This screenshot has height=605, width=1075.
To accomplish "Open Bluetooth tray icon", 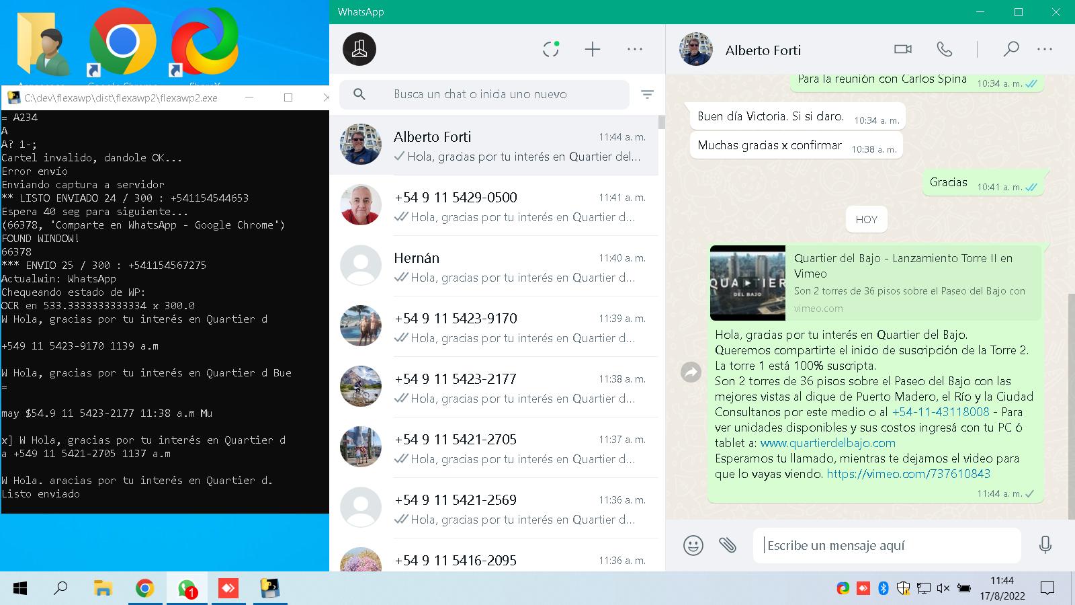I will [884, 589].
